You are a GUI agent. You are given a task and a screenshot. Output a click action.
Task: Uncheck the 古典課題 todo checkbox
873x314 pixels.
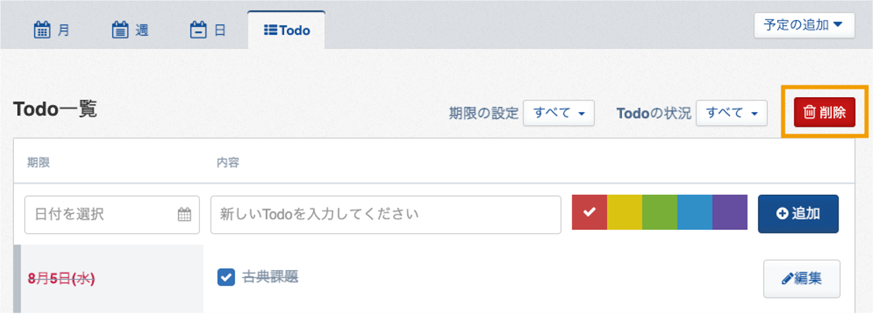pyautogui.click(x=225, y=277)
